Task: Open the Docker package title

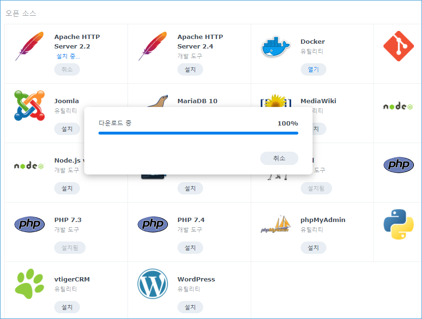Action: pos(313,41)
